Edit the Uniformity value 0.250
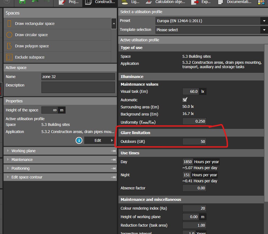The image size is (268, 234). pyautogui.click(x=194, y=121)
